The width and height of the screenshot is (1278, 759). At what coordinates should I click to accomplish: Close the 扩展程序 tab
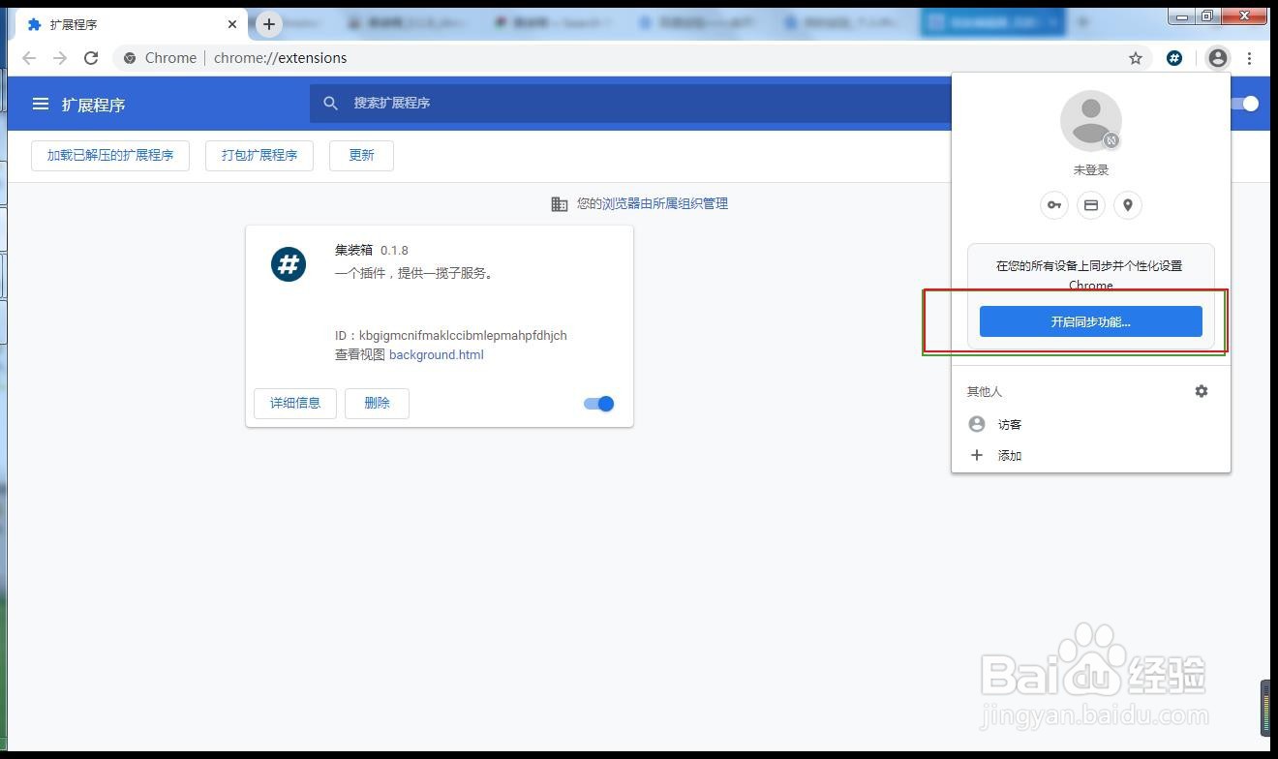[232, 24]
